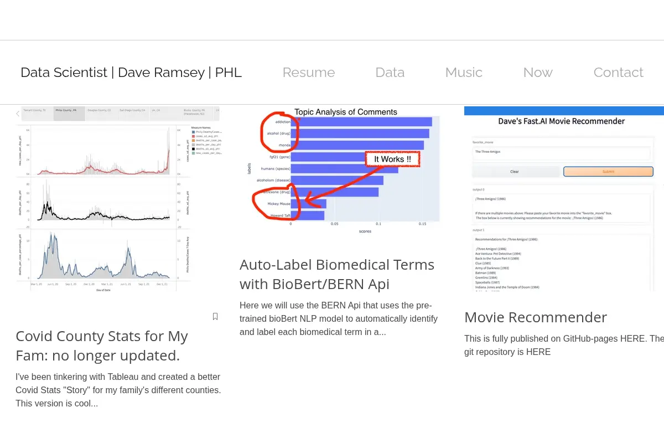Click the "I've been tinkering with Tableau" excerpt
Screen dimensions: 664x443
pos(118,390)
